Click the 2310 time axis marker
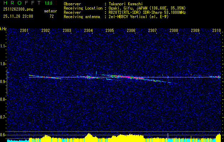Image resolution: width=224 pixels, height=142 pixels. click(217, 30)
